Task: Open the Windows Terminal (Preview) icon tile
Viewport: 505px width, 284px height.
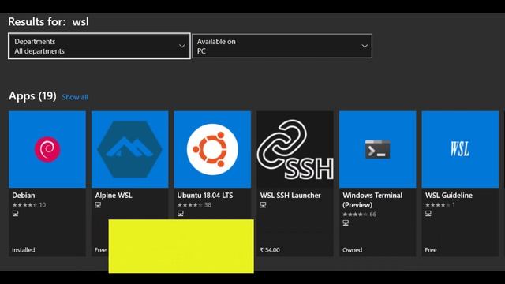Action: (x=377, y=149)
